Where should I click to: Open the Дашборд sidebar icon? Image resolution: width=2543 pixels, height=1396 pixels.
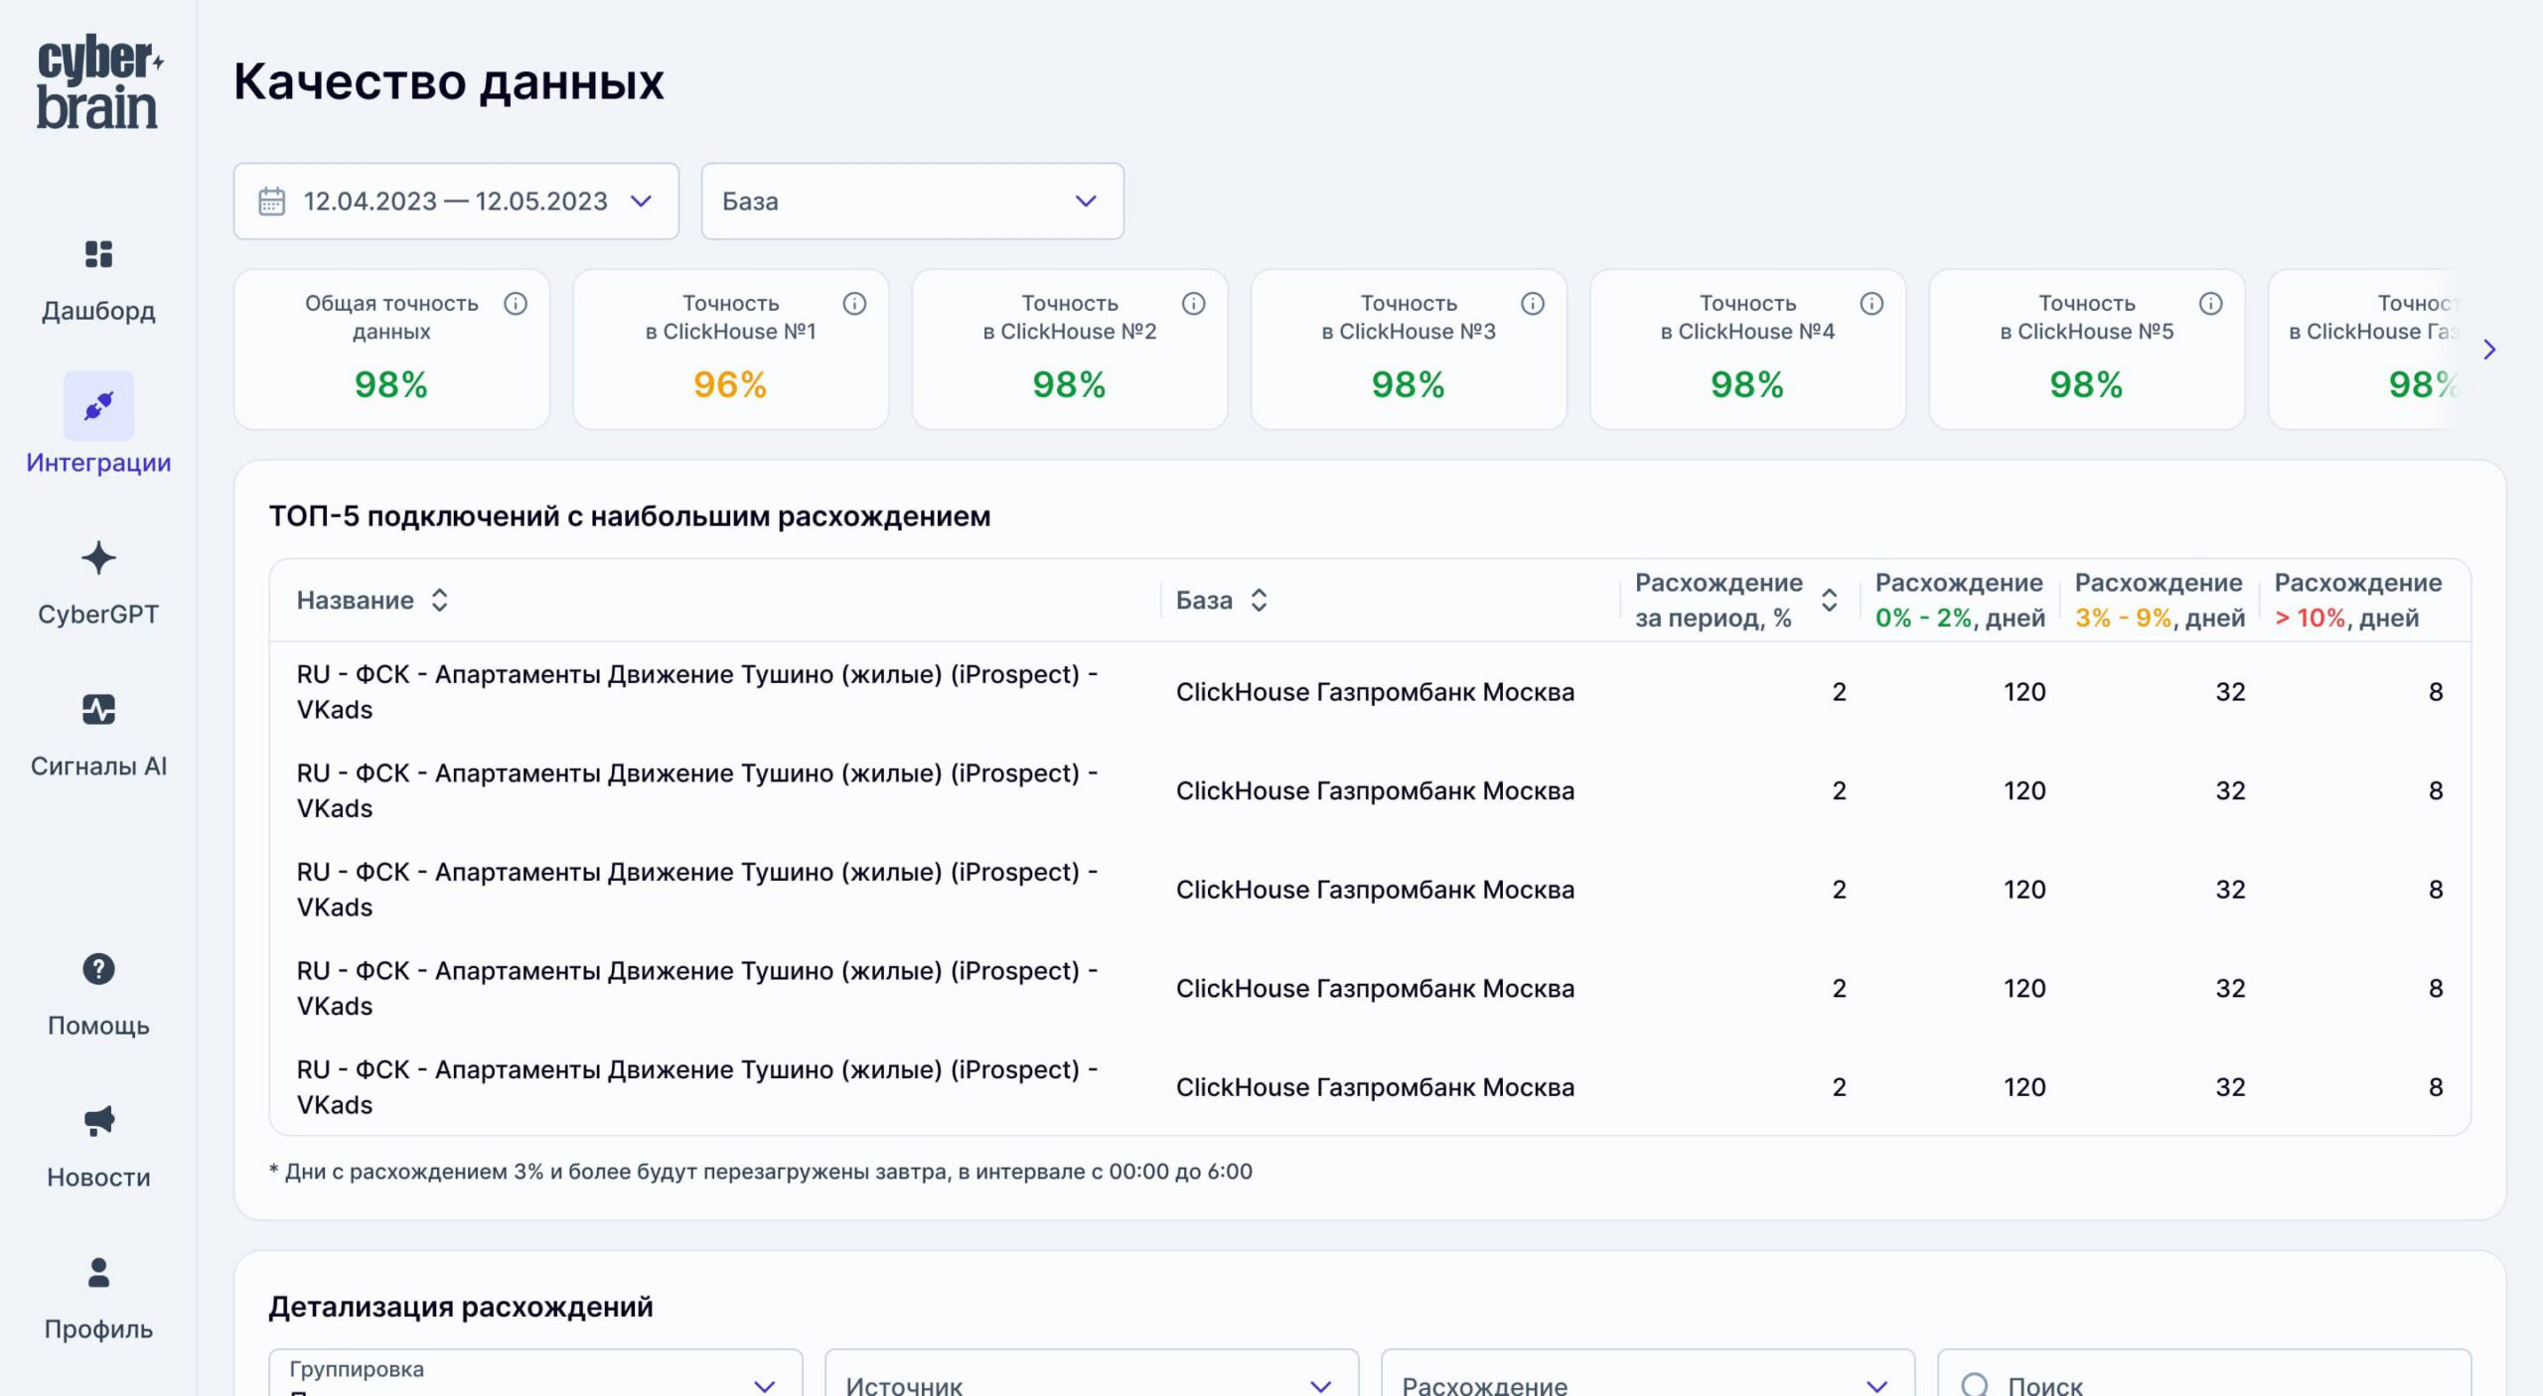[98, 254]
